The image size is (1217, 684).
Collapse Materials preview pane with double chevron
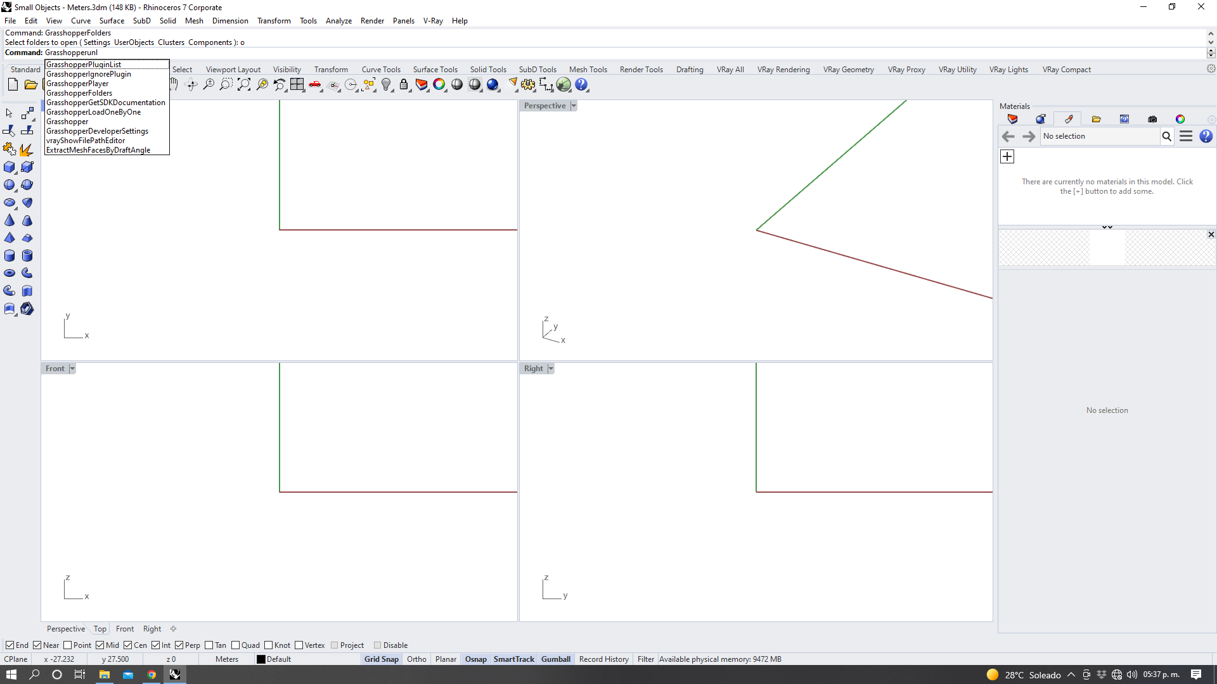pyautogui.click(x=1107, y=227)
